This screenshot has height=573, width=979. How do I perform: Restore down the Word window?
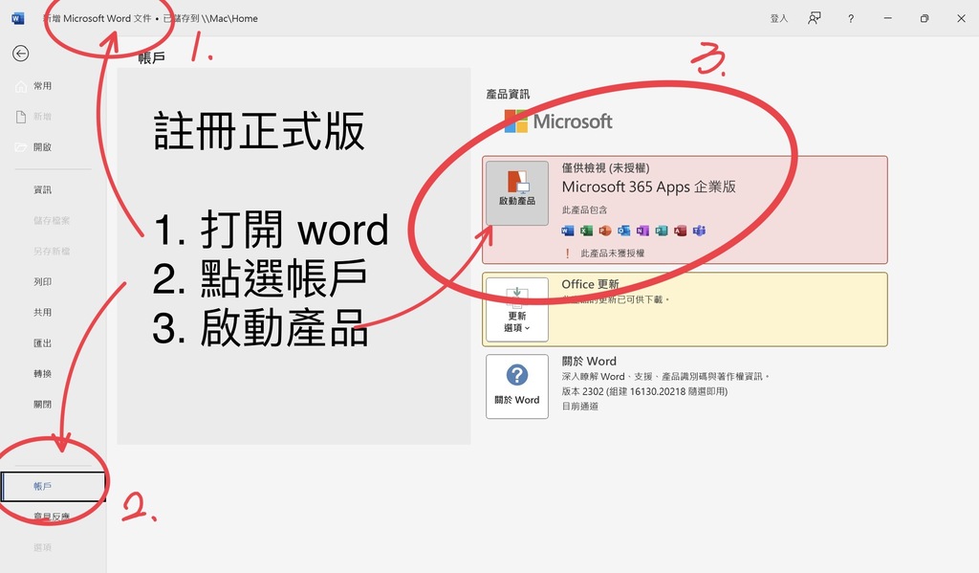pyautogui.click(x=925, y=19)
